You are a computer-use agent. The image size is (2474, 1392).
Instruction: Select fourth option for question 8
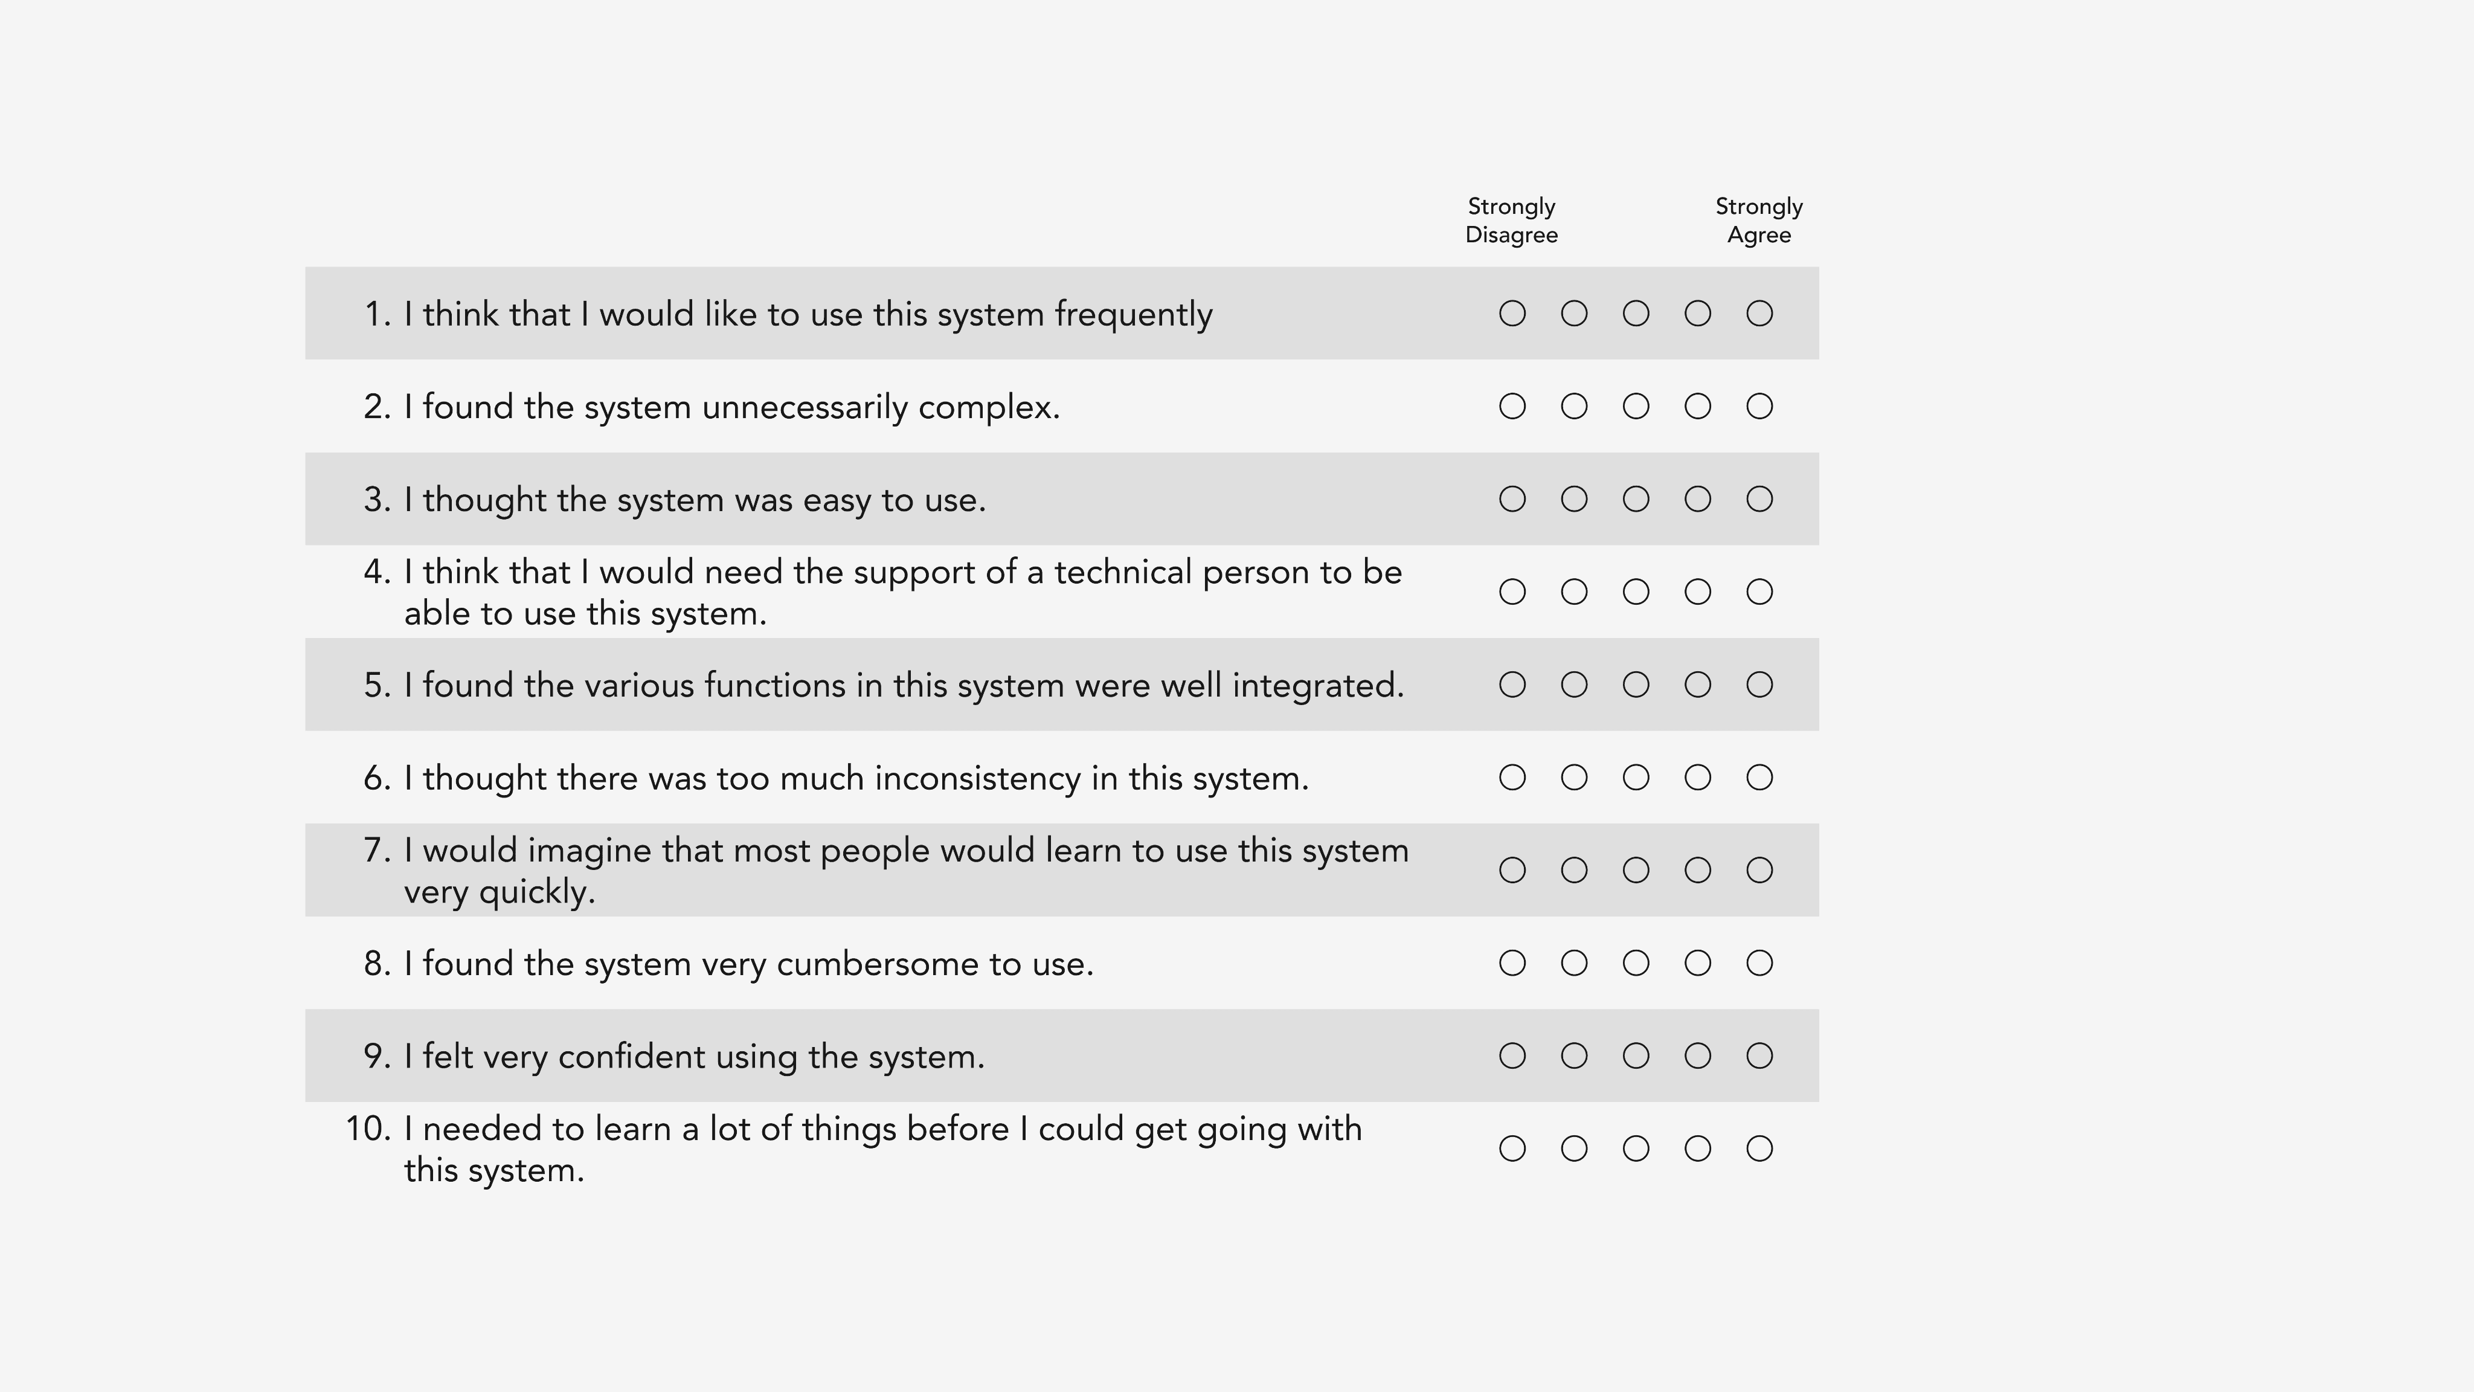point(1698,962)
